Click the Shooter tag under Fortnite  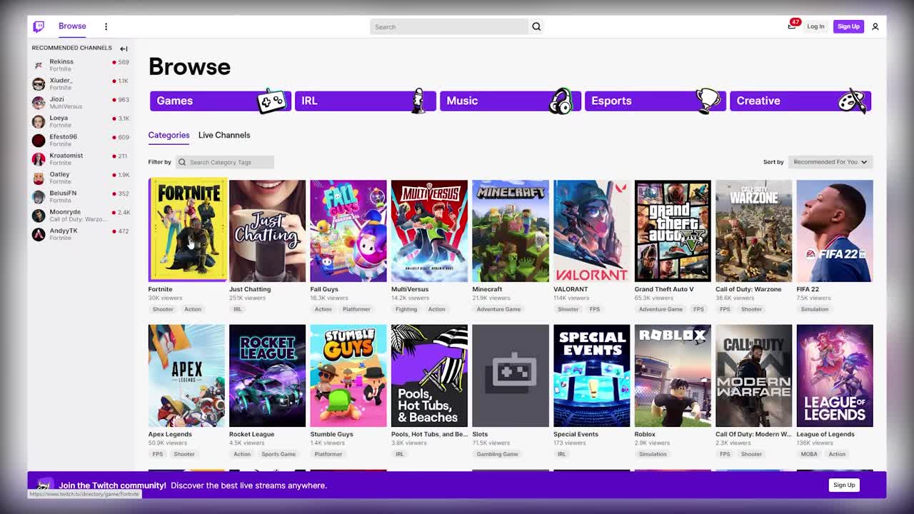(x=163, y=309)
